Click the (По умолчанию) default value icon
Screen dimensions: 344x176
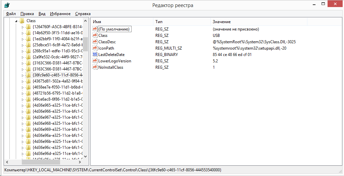coord(95,29)
